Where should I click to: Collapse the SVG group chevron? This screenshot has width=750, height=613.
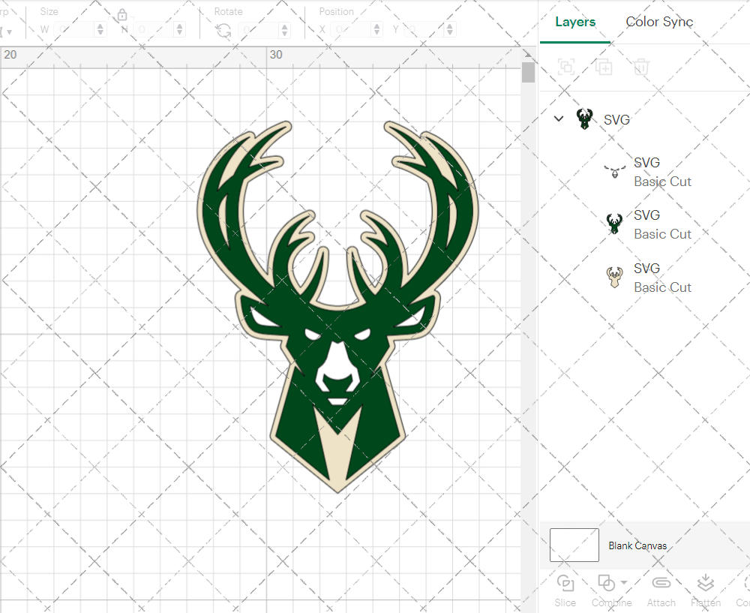point(559,119)
